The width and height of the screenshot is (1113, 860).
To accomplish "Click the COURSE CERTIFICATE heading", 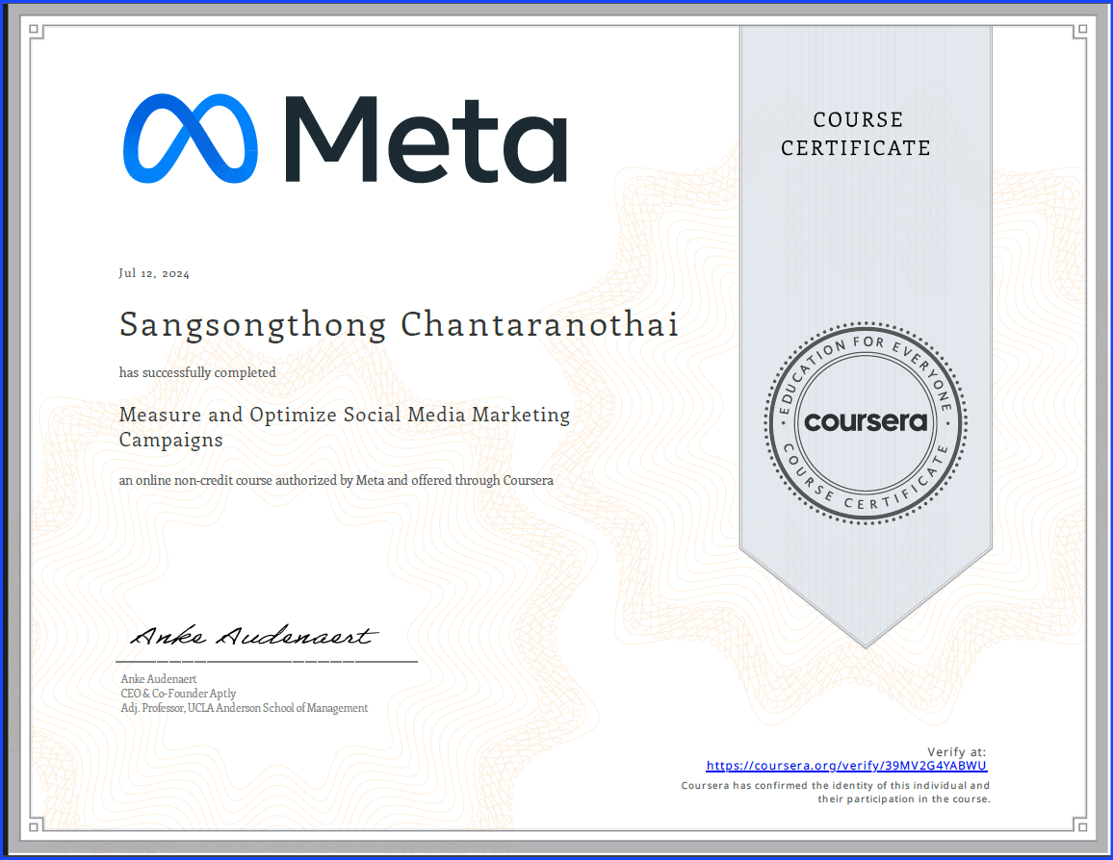I will pos(856,134).
